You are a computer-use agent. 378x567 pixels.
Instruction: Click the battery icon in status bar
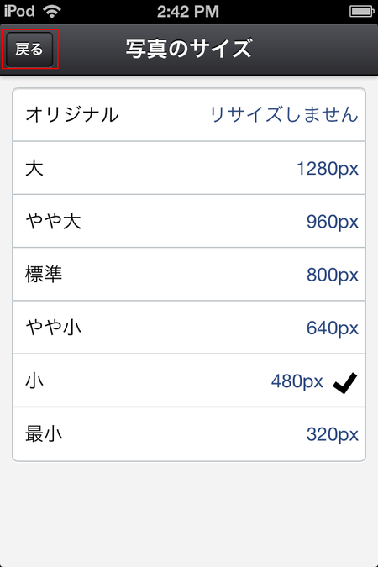pos(361,11)
